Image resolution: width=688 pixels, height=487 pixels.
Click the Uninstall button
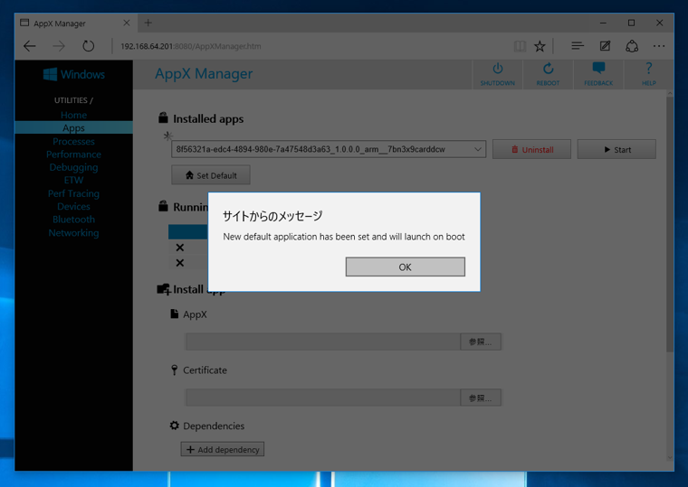(531, 149)
